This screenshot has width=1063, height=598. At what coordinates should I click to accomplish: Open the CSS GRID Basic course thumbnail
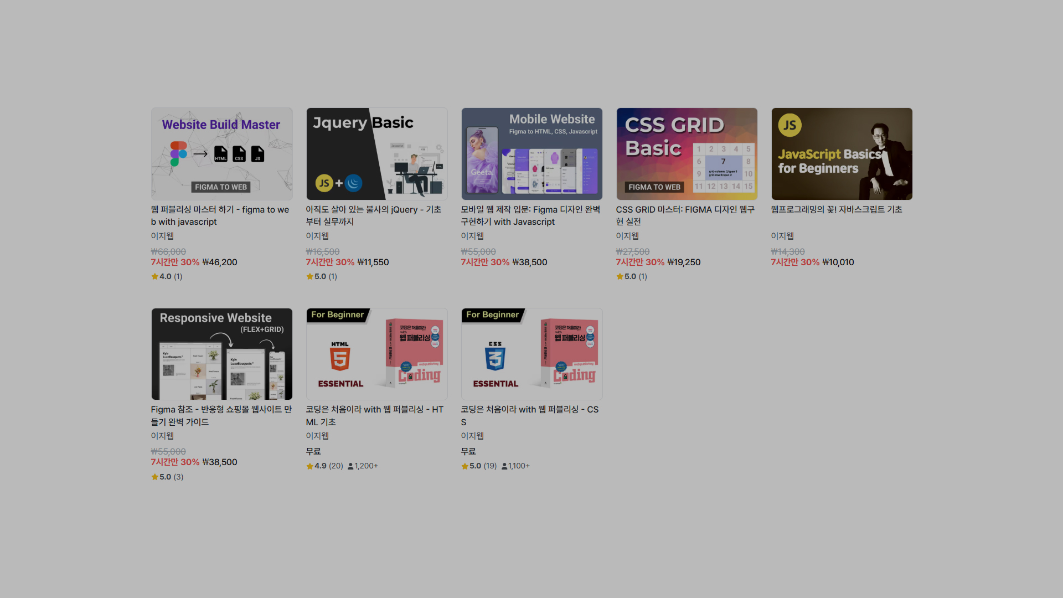tap(687, 154)
